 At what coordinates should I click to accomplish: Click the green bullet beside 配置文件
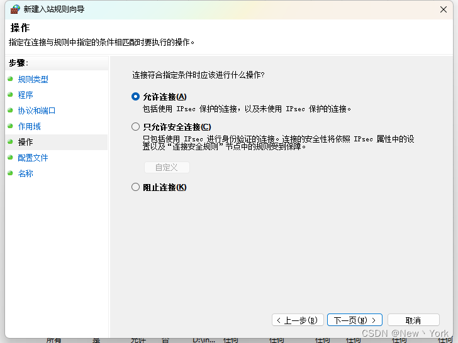tap(10, 158)
